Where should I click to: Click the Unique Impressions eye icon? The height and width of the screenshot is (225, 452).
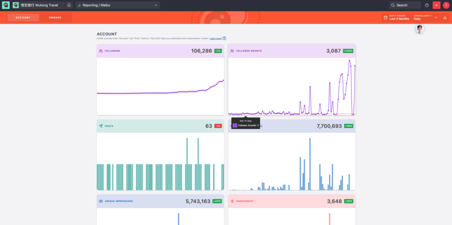tap(101, 201)
